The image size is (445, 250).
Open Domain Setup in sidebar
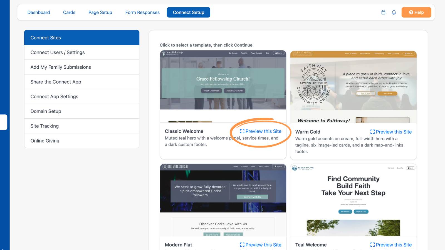[82, 111]
